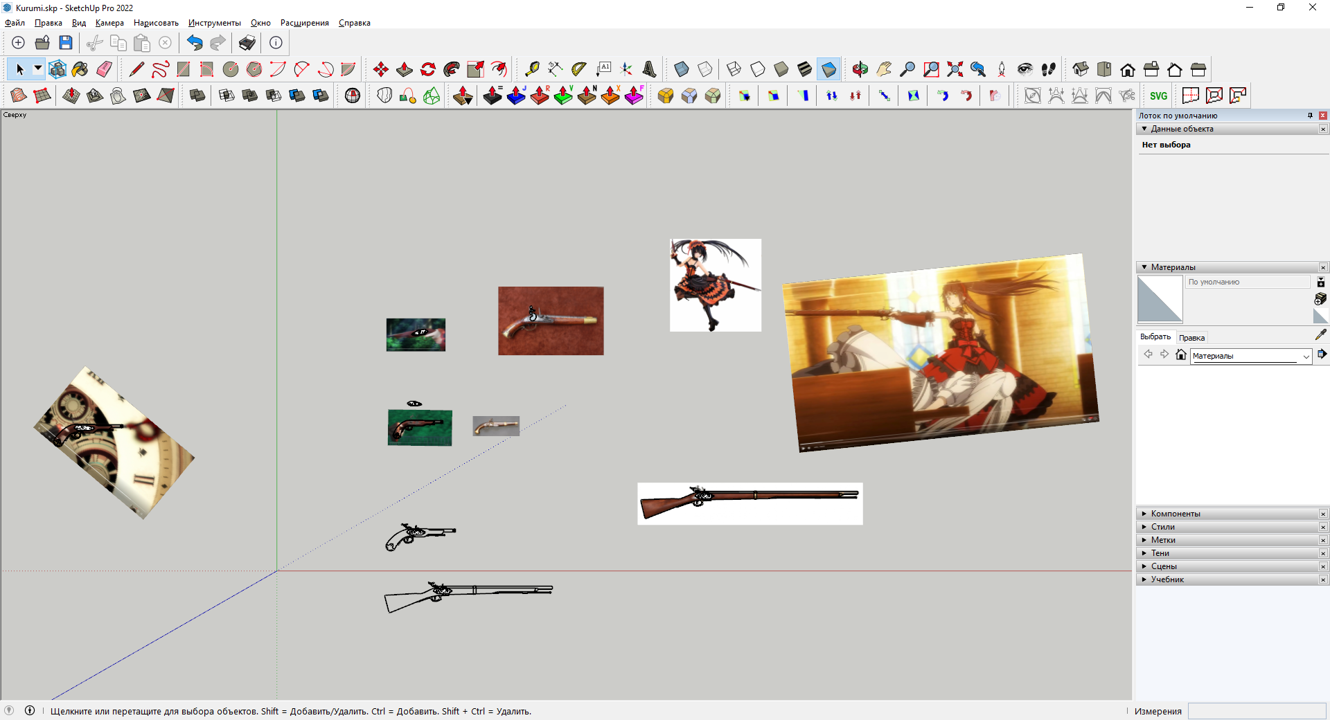Screen dimensions: 1330x720
Task: Choose the Freehand drawing tool
Action: click(160, 69)
